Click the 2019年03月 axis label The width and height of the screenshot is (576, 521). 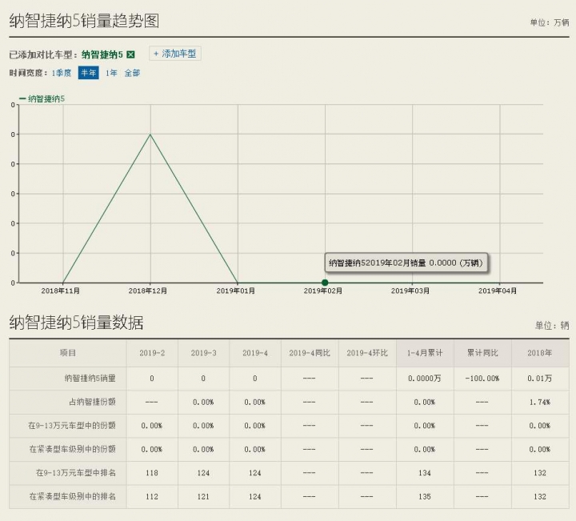(x=410, y=291)
